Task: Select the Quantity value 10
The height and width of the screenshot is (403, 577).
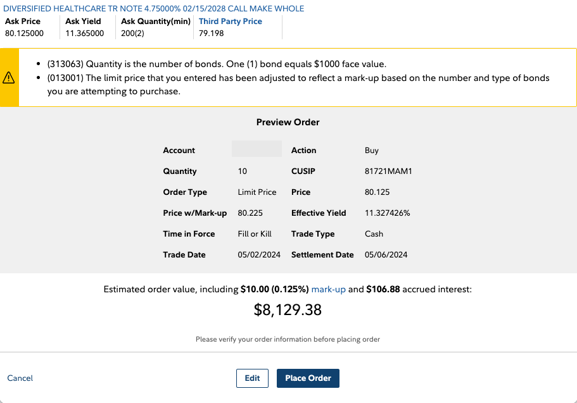Action: pos(242,171)
